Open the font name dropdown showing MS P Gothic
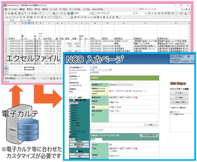This screenshot has height=162, width=197. pos(116,13)
